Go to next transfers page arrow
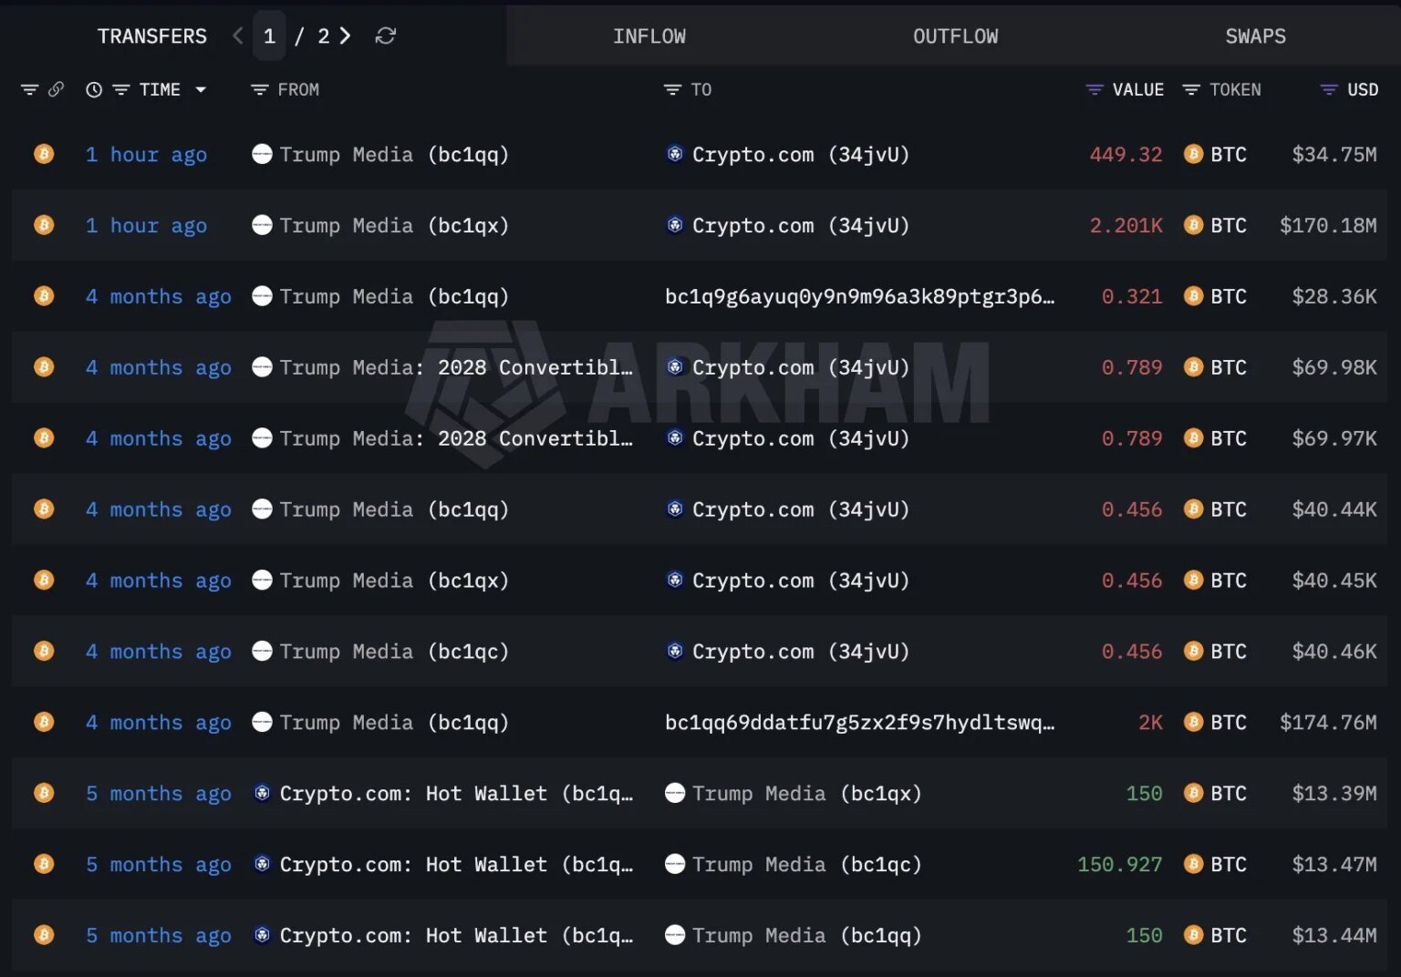Viewport: 1401px width, 977px height. click(x=345, y=36)
